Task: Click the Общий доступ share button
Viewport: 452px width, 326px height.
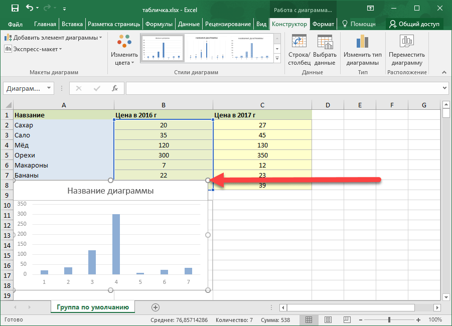Action: (x=414, y=24)
